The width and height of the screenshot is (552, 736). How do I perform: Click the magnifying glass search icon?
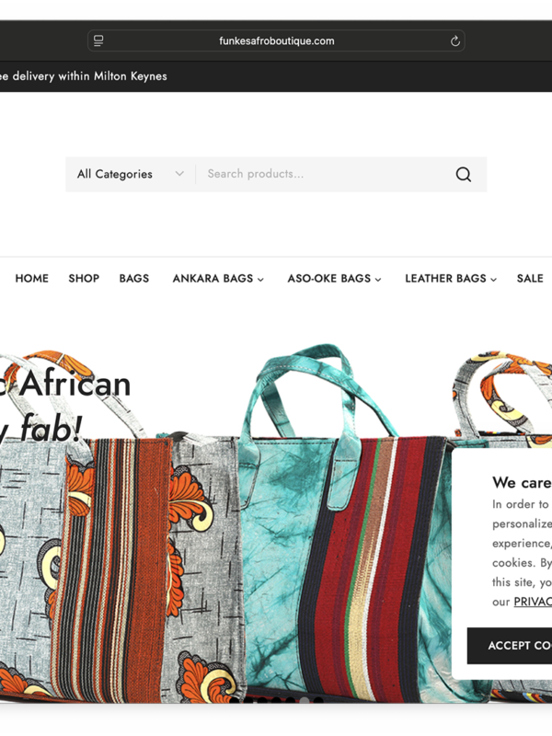464,174
